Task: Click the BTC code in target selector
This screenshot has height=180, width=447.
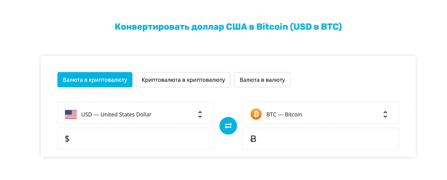Action: (271, 114)
